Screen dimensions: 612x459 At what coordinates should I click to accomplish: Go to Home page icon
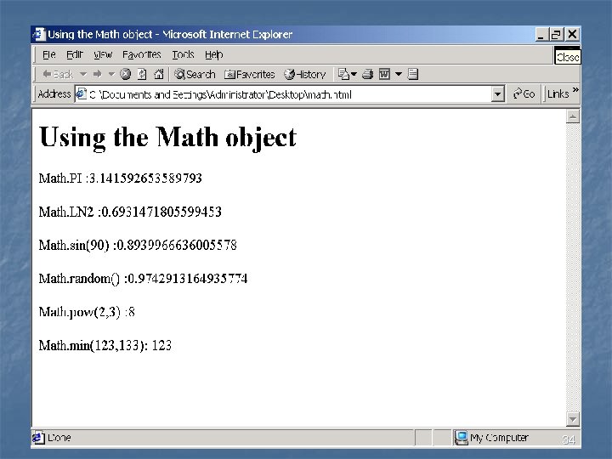click(158, 74)
